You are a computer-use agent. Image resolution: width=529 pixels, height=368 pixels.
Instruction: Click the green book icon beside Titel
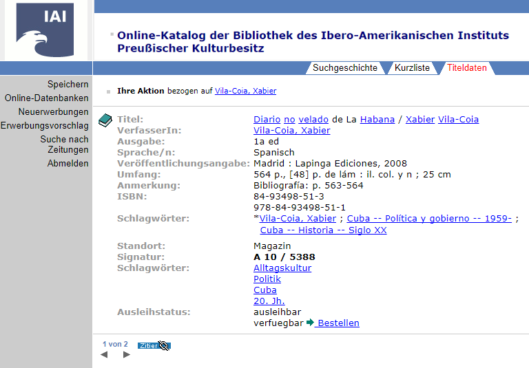pos(105,120)
